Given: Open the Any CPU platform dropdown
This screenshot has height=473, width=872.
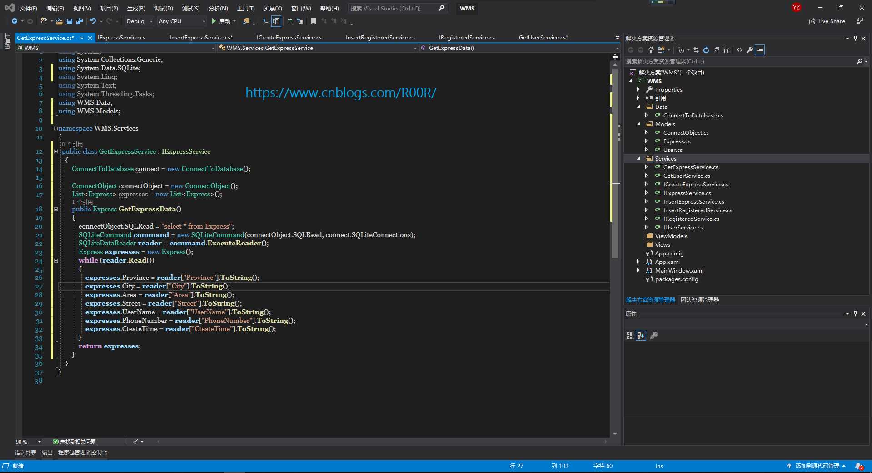Looking at the screenshot, I should click(182, 21).
